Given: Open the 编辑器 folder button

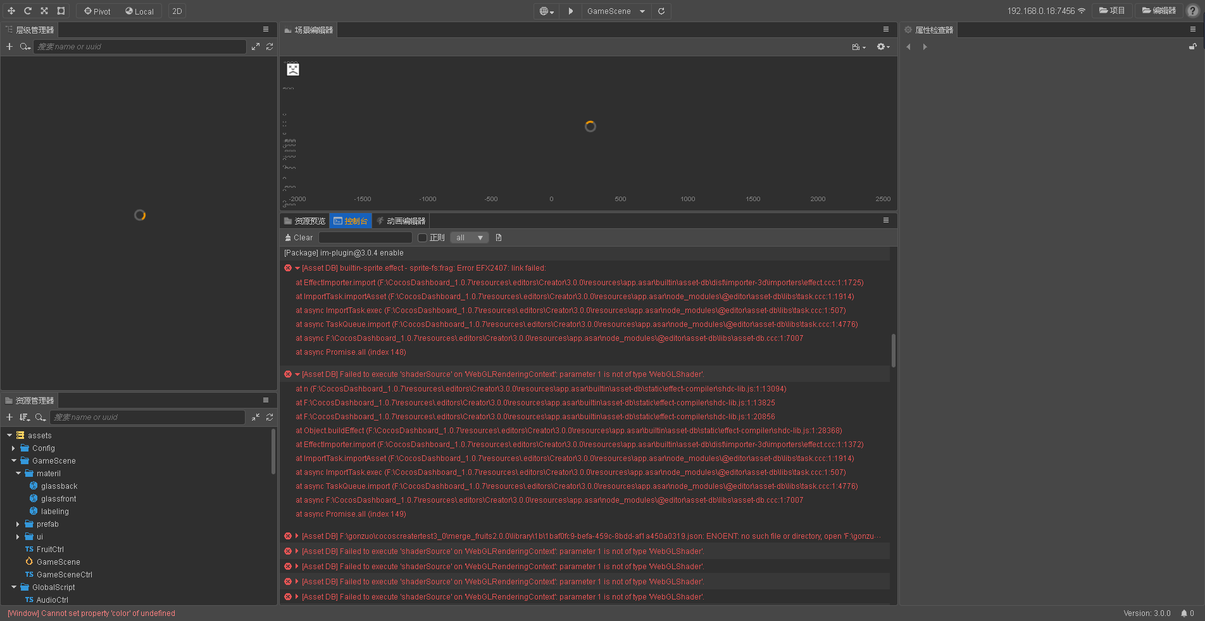Looking at the screenshot, I should (1159, 11).
